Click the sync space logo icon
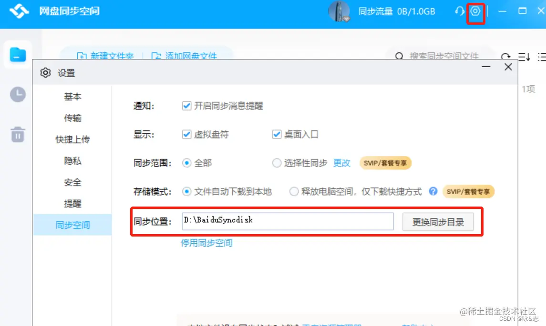 19,11
